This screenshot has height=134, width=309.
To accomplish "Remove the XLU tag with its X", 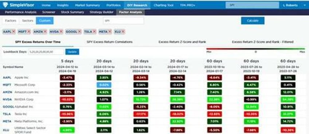I will [123, 32].
